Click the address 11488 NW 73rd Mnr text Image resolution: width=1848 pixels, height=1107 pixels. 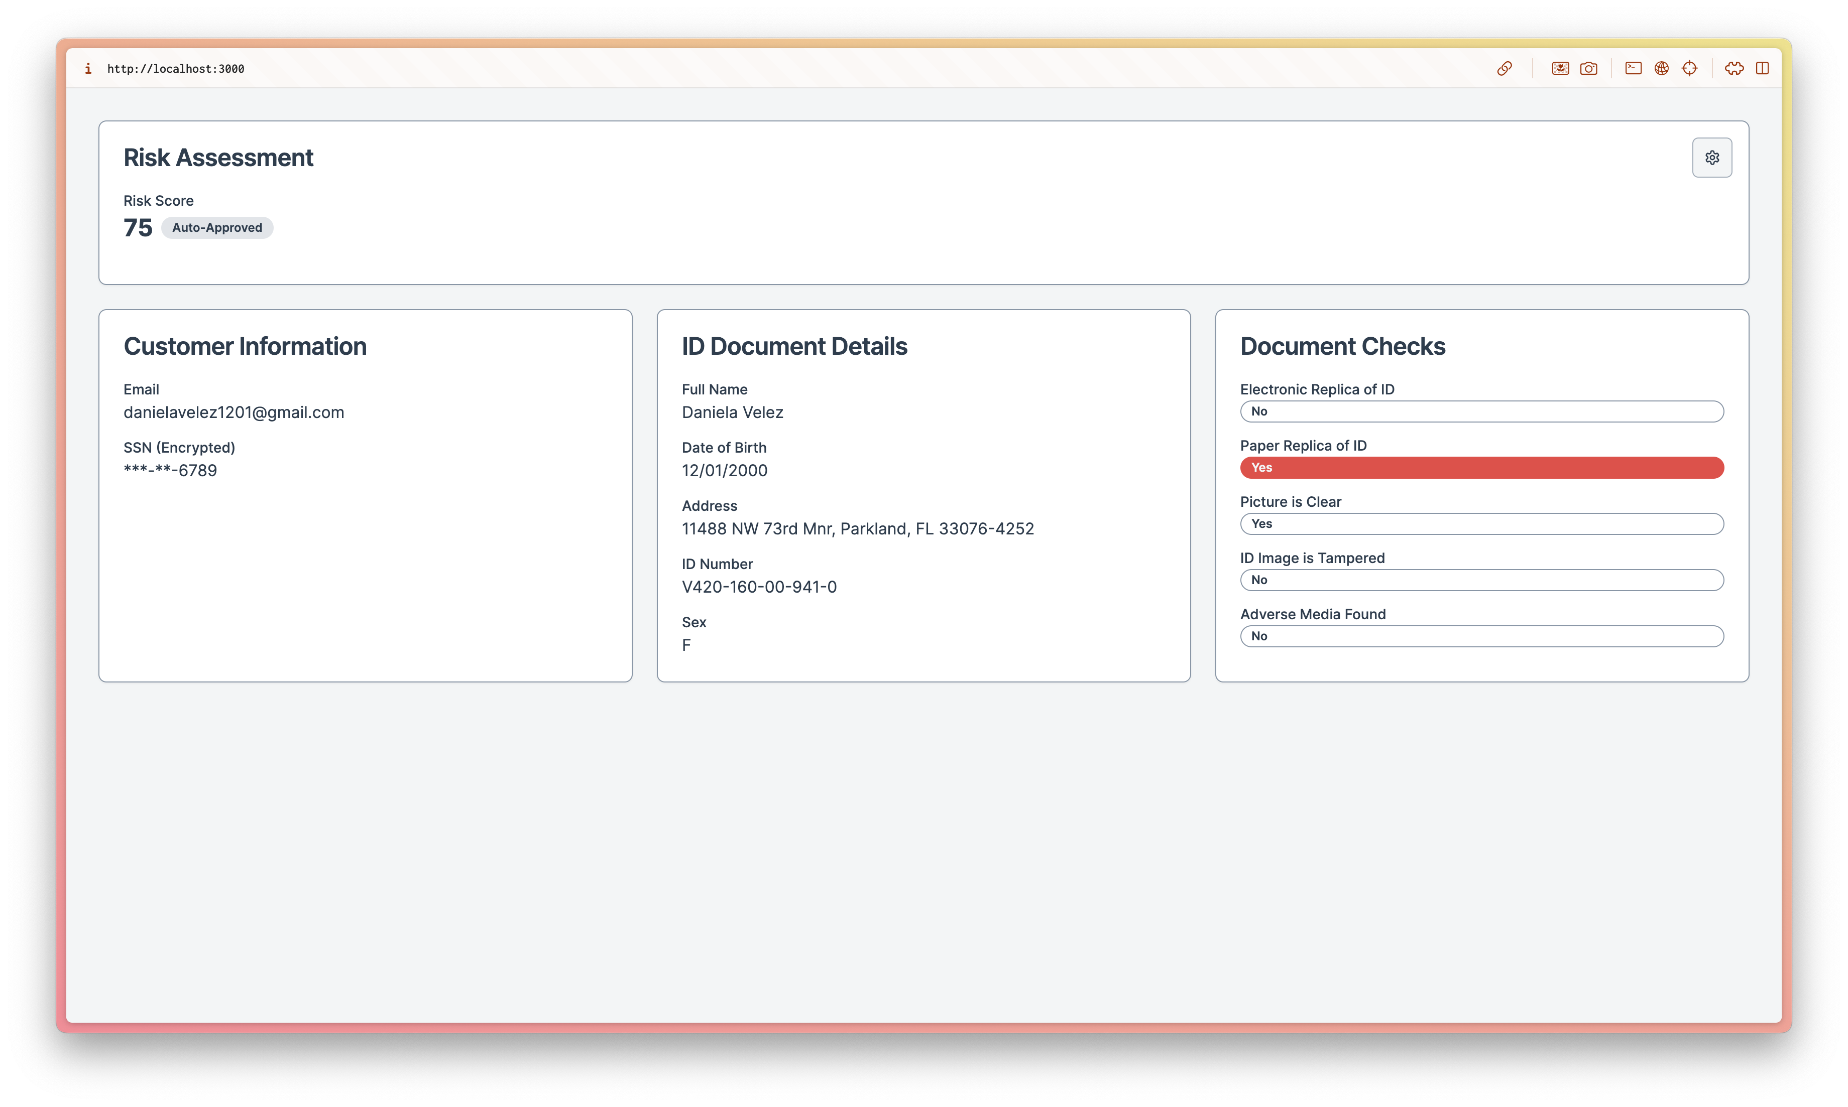click(x=858, y=529)
